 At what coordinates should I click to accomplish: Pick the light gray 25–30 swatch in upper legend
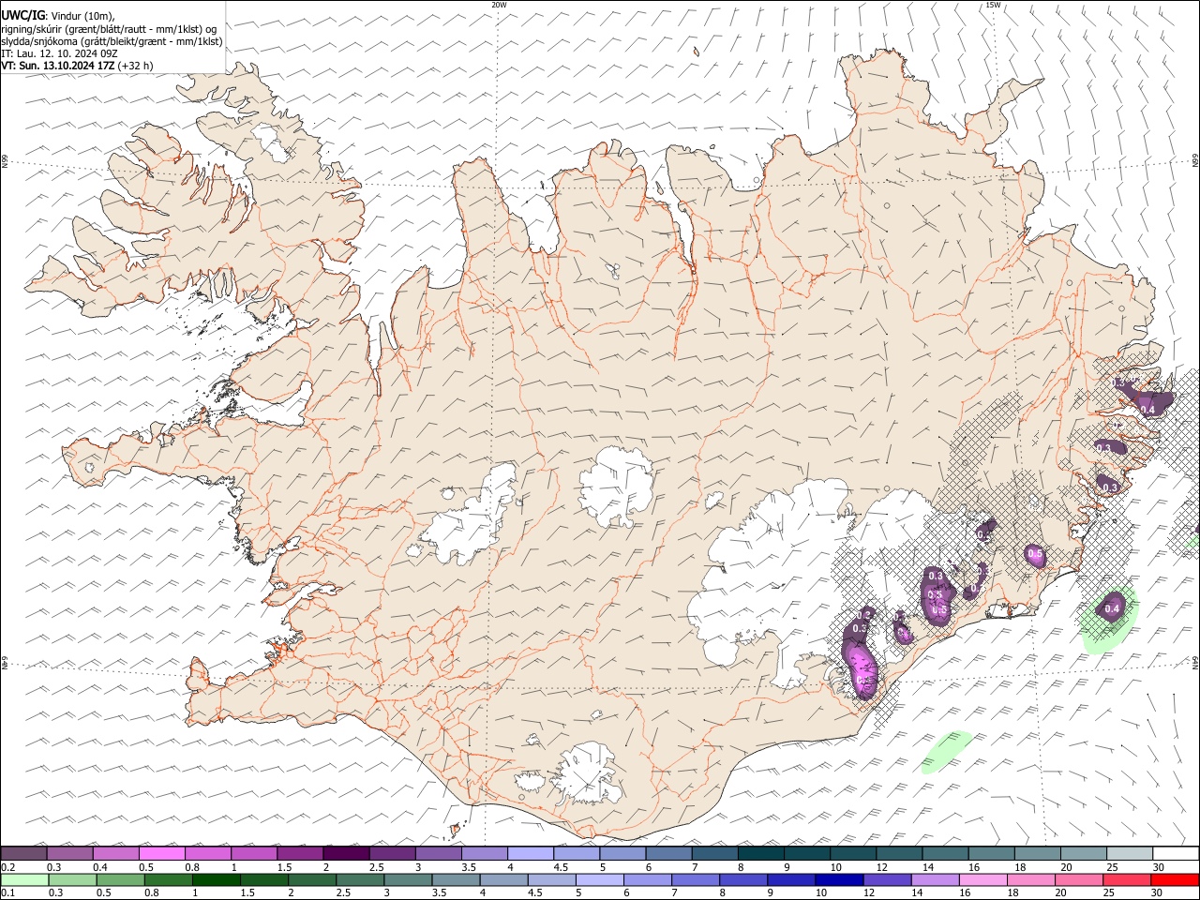(1130, 853)
